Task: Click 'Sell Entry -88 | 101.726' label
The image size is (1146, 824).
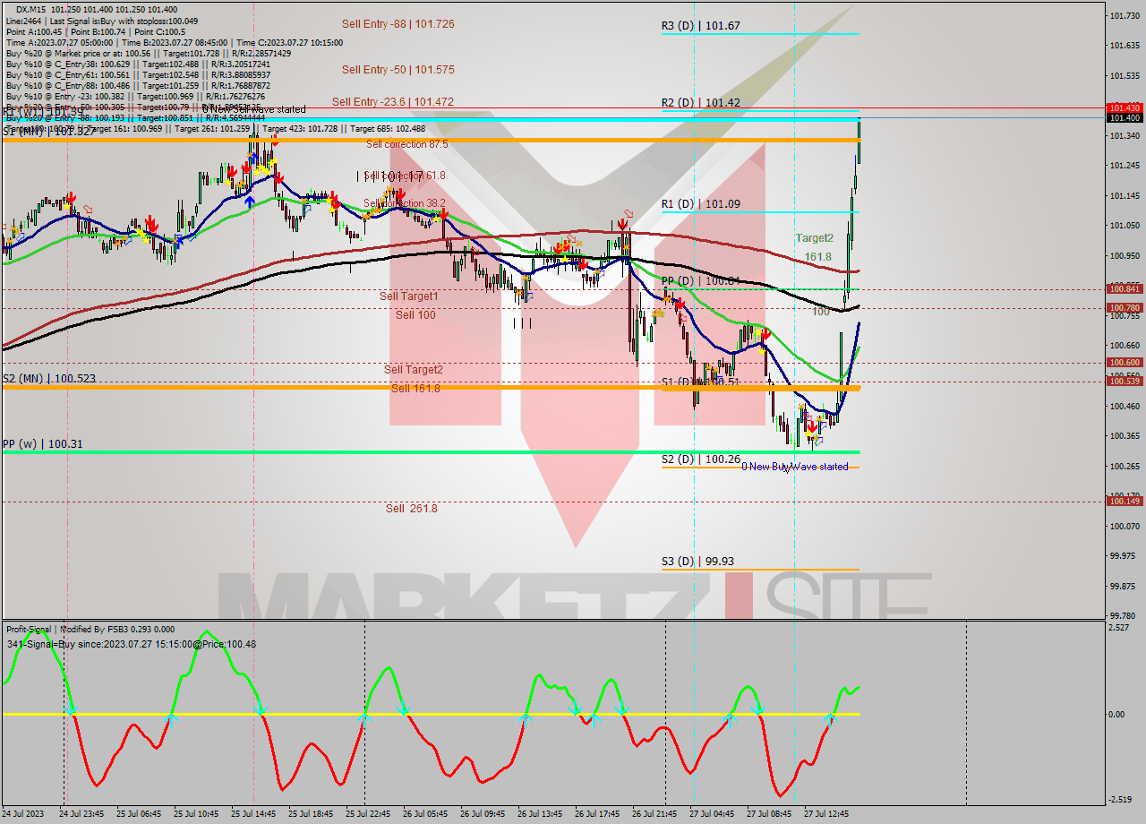Action: coord(398,23)
